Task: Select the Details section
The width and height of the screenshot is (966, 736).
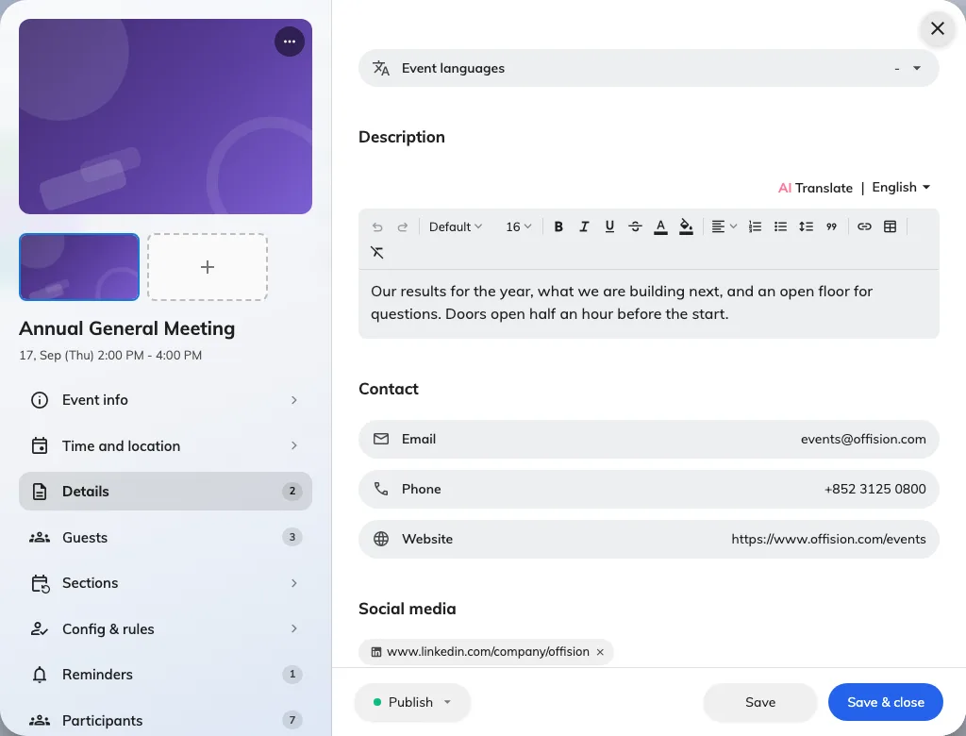Action: click(x=165, y=492)
